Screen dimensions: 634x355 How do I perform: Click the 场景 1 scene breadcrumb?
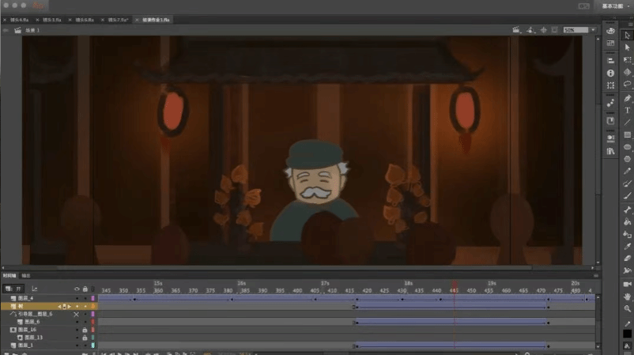point(32,30)
